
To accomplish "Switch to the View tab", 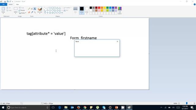I will (x=17, y=4).
